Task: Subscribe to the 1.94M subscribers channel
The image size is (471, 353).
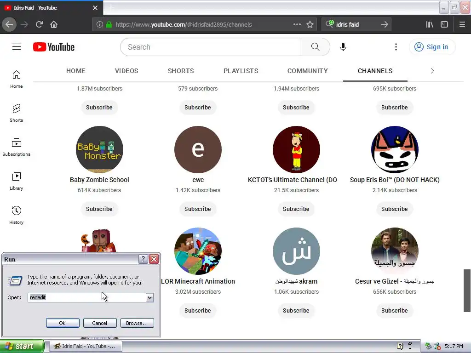Action: tap(296, 108)
